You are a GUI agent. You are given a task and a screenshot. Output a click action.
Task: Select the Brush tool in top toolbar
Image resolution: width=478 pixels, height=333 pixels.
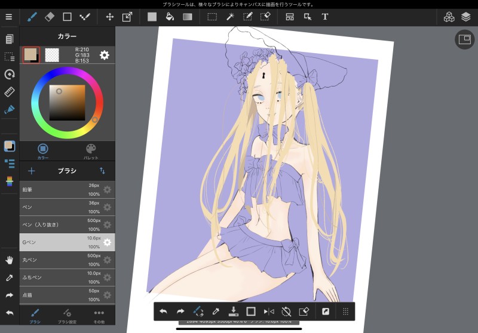click(x=32, y=17)
